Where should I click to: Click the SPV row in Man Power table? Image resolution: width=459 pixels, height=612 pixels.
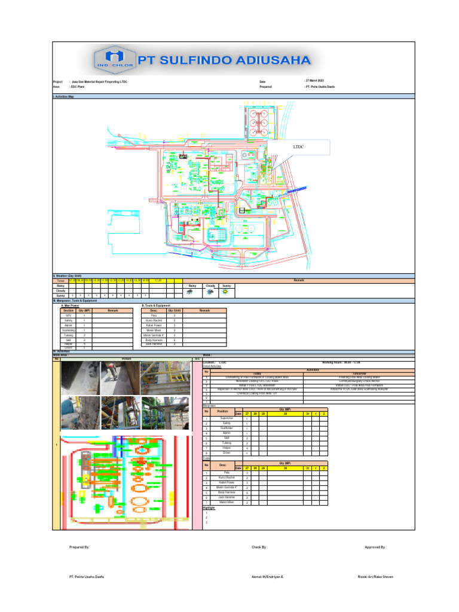(x=96, y=316)
